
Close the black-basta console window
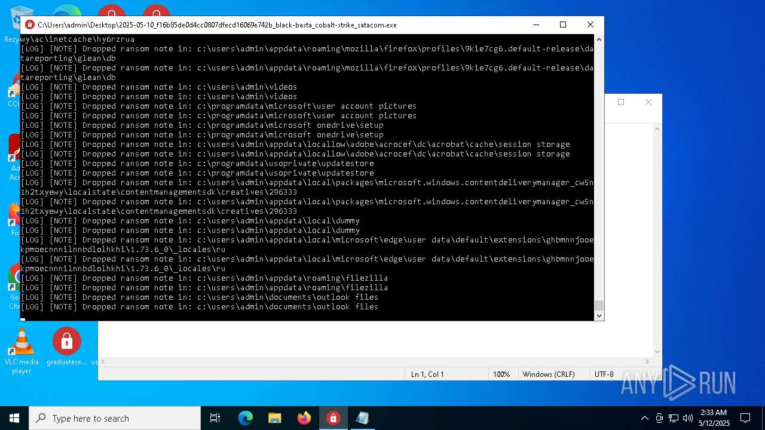(x=590, y=24)
